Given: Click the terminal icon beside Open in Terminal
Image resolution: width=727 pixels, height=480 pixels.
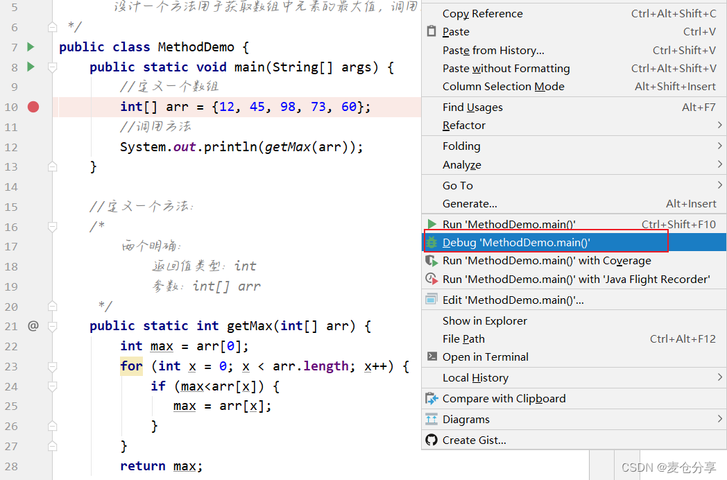Looking at the screenshot, I should click(431, 356).
